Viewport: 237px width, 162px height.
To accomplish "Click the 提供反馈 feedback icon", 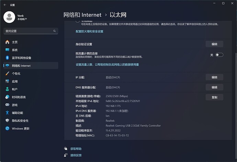I will point(66,155).
